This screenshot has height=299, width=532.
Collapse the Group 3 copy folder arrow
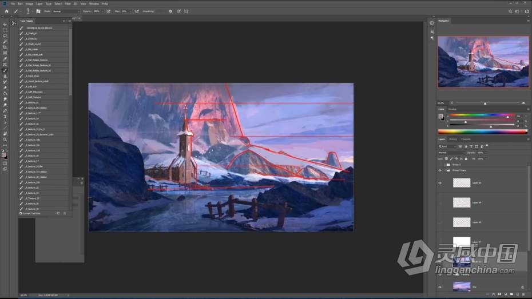click(445, 170)
